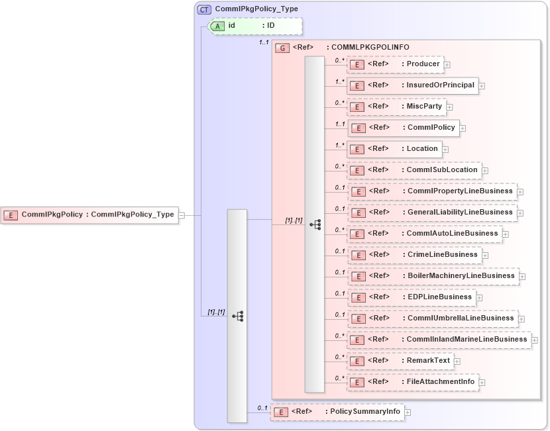Expand the CommlInlandMarineLineBusiness element
This screenshot has width=550, height=431.
pyautogui.click(x=534, y=340)
